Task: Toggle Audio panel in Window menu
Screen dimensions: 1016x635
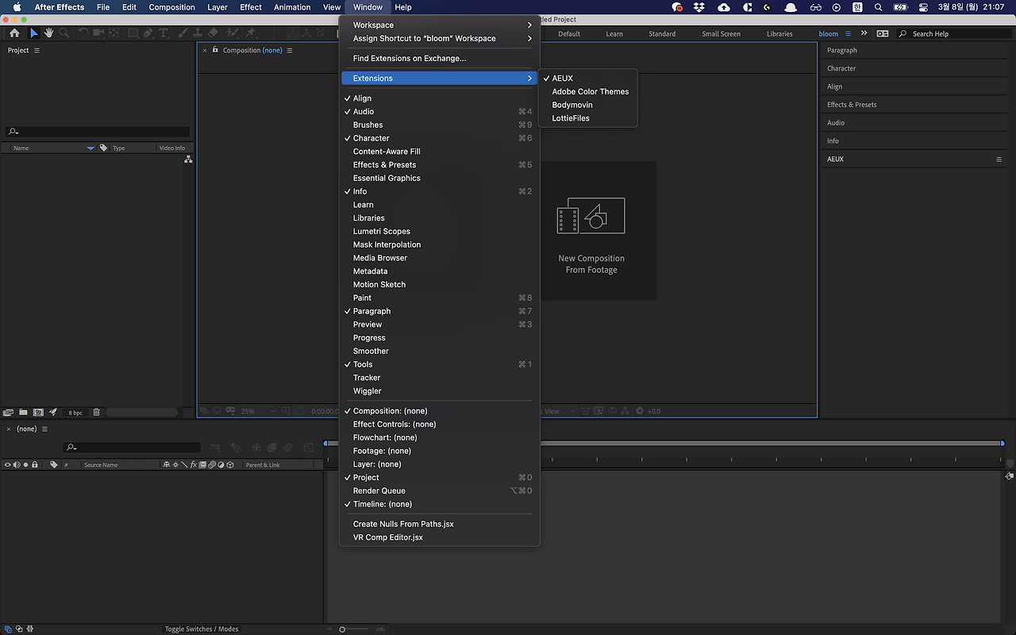Action: tap(440, 112)
